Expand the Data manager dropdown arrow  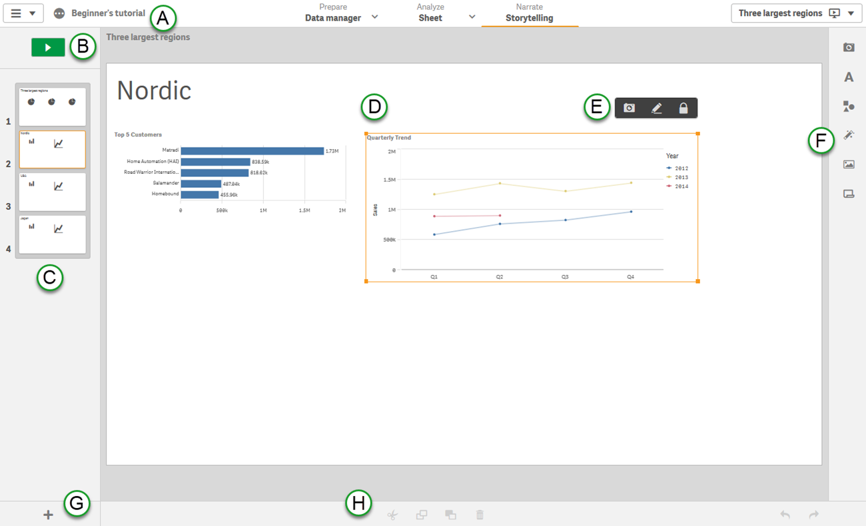point(375,17)
